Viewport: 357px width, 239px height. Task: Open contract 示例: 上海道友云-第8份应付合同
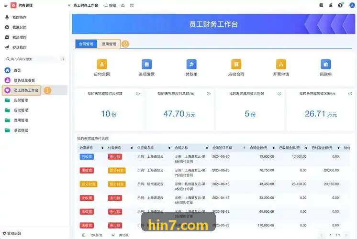click(x=190, y=159)
